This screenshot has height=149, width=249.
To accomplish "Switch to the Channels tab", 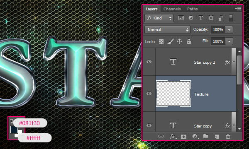I will [x=172, y=9].
